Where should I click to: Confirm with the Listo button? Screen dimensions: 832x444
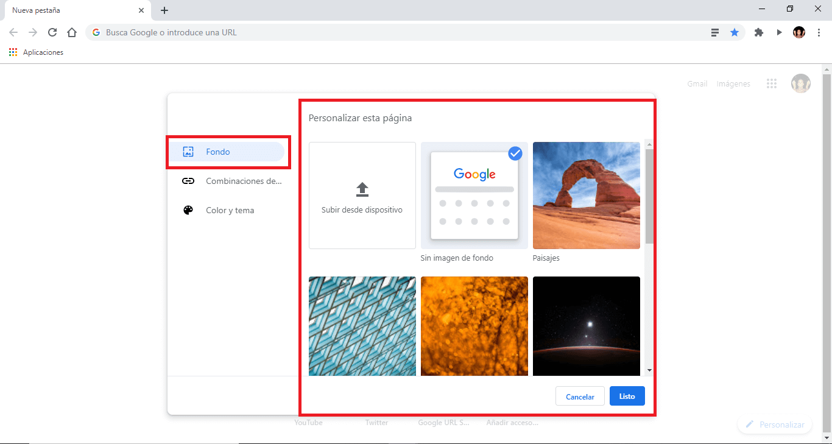tap(627, 396)
